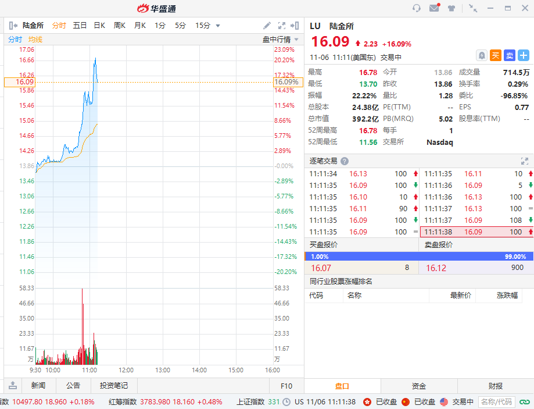Switch to 月K chart tab

pos(140,26)
